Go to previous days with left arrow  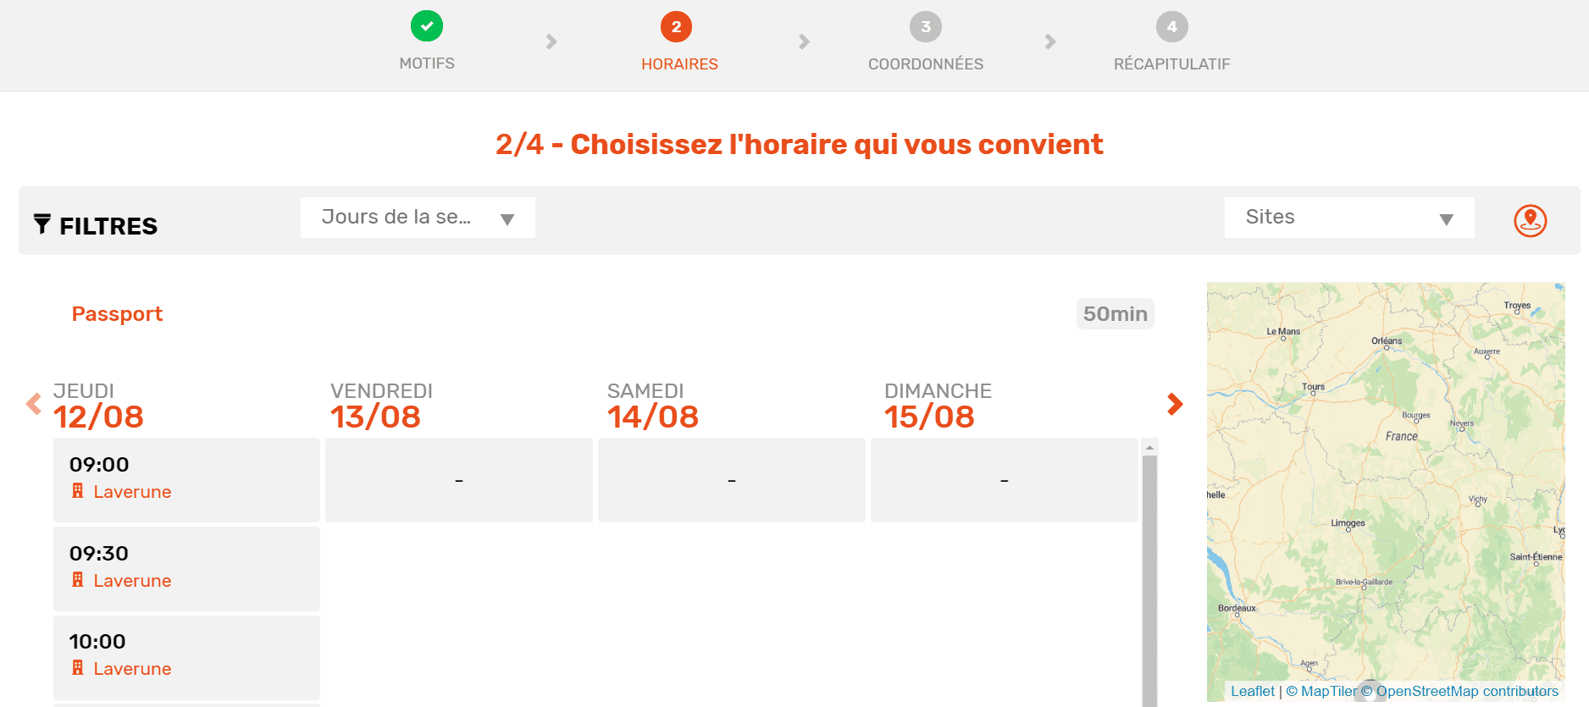(34, 404)
